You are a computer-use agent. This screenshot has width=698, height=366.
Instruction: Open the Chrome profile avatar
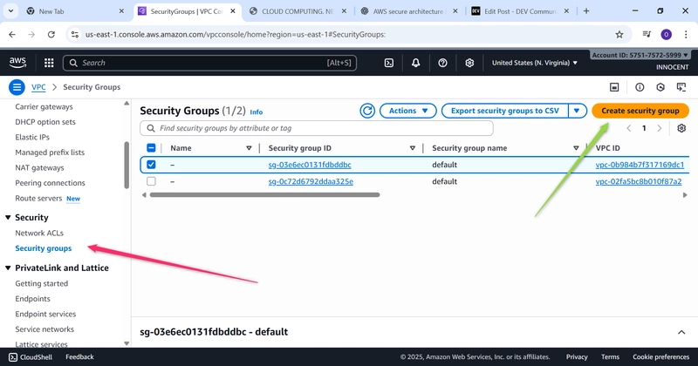[x=666, y=34]
